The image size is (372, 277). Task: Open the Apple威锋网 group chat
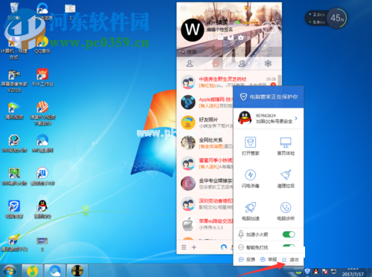pyautogui.click(x=205, y=102)
